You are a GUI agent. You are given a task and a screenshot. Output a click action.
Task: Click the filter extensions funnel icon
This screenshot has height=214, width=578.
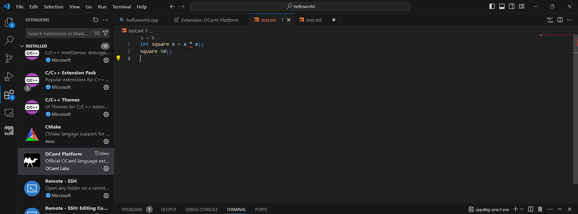point(106,33)
